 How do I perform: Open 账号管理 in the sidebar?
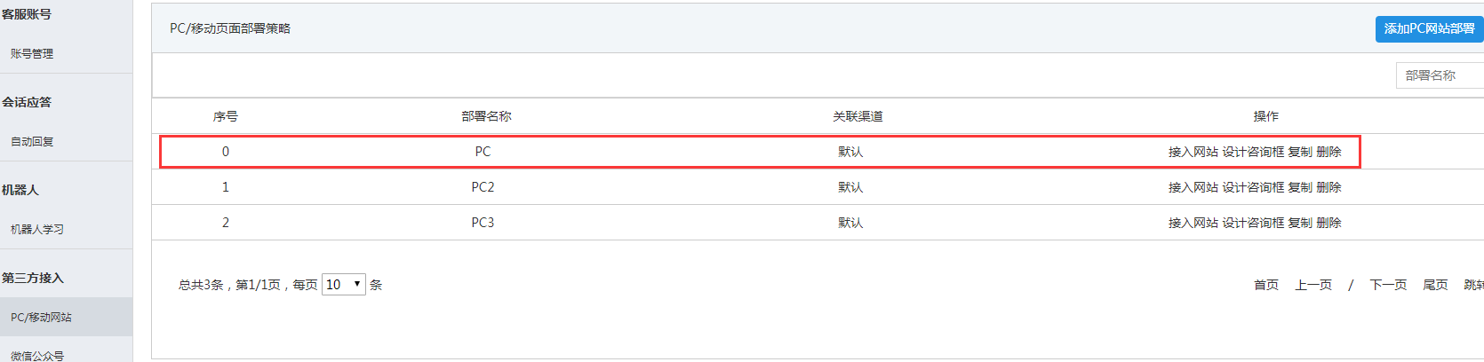coord(32,53)
